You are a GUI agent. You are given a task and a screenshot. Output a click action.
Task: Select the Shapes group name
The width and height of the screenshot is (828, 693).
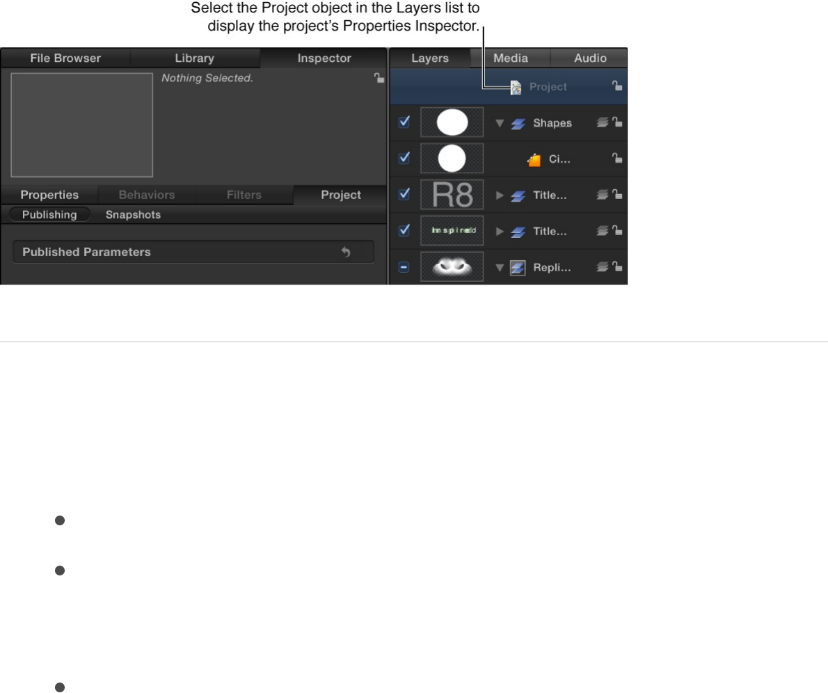click(552, 123)
